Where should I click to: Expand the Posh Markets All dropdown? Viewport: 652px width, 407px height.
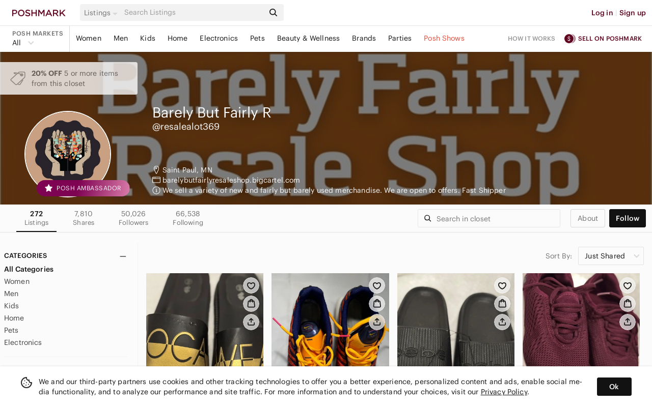coord(23,43)
